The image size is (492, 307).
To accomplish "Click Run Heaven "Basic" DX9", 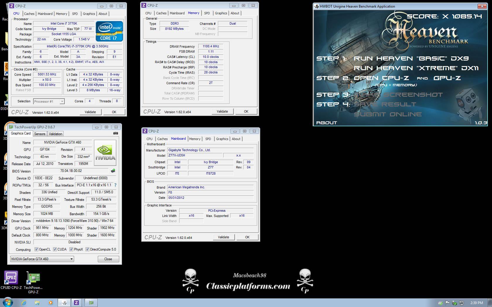I will click(411, 58).
